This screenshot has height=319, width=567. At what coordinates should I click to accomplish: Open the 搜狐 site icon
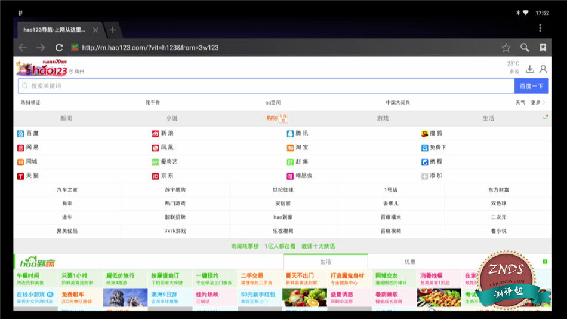(x=424, y=134)
